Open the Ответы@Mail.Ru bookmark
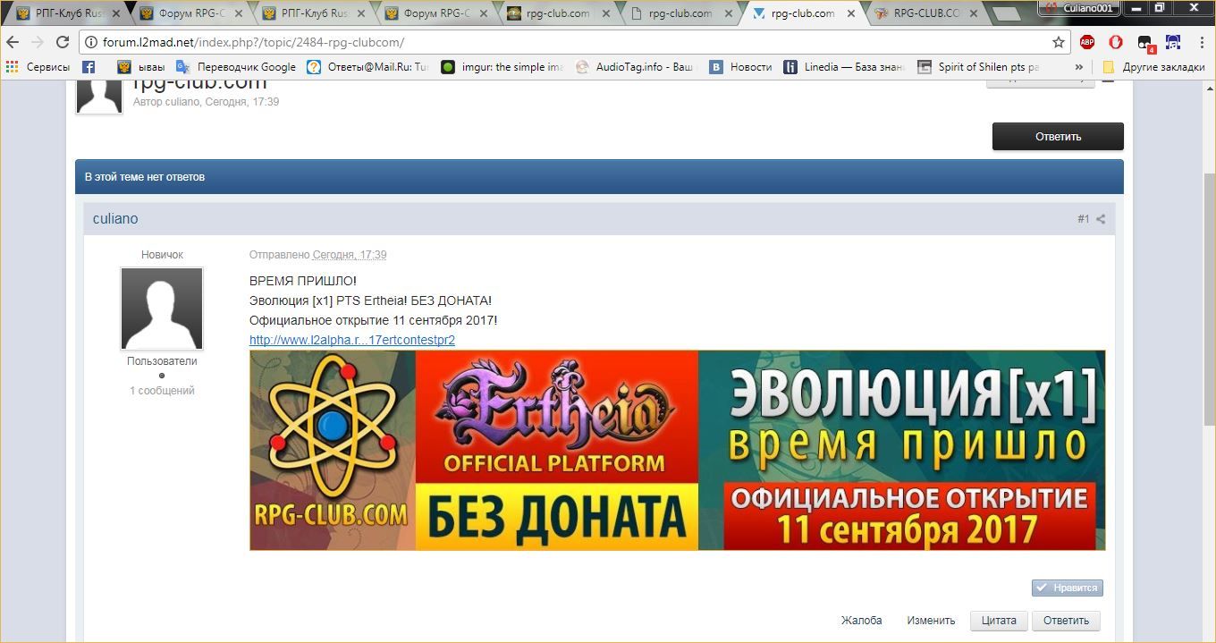 [367, 67]
